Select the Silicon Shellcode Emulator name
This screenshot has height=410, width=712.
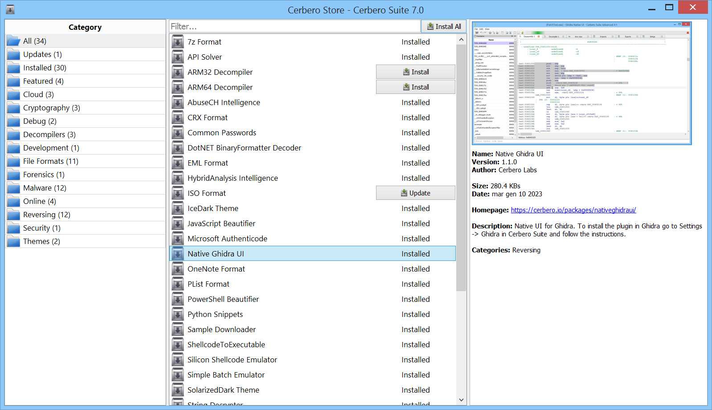tap(233, 360)
